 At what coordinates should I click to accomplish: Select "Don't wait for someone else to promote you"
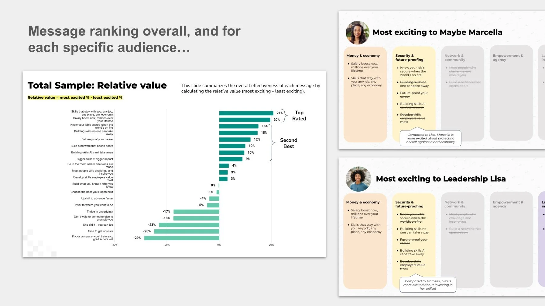click(x=93, y=218)
